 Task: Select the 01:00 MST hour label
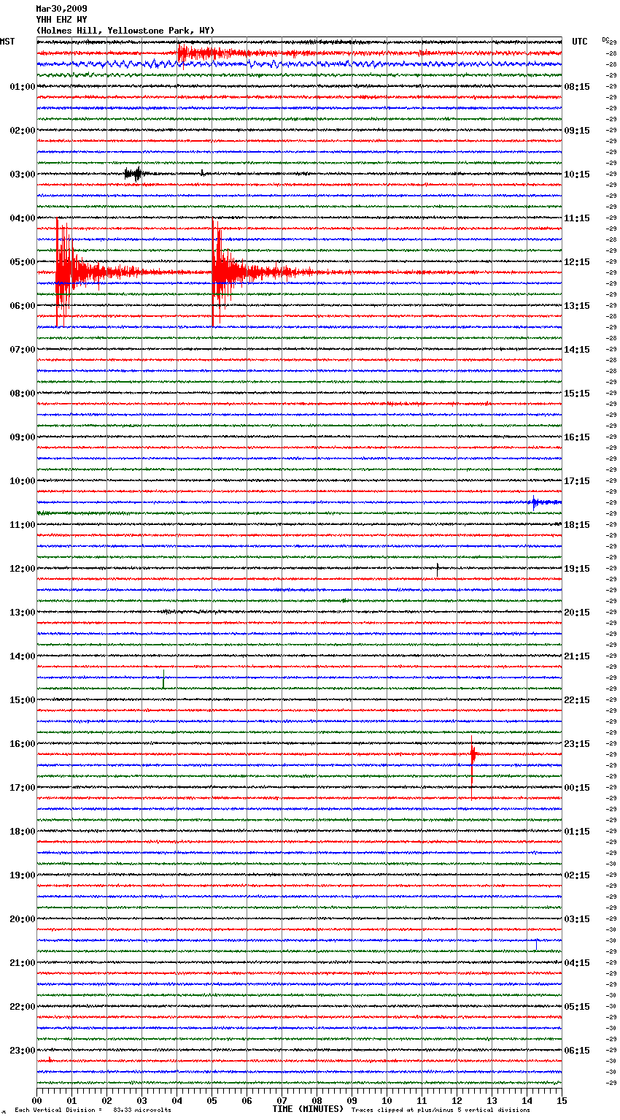(x=23, y=87)
